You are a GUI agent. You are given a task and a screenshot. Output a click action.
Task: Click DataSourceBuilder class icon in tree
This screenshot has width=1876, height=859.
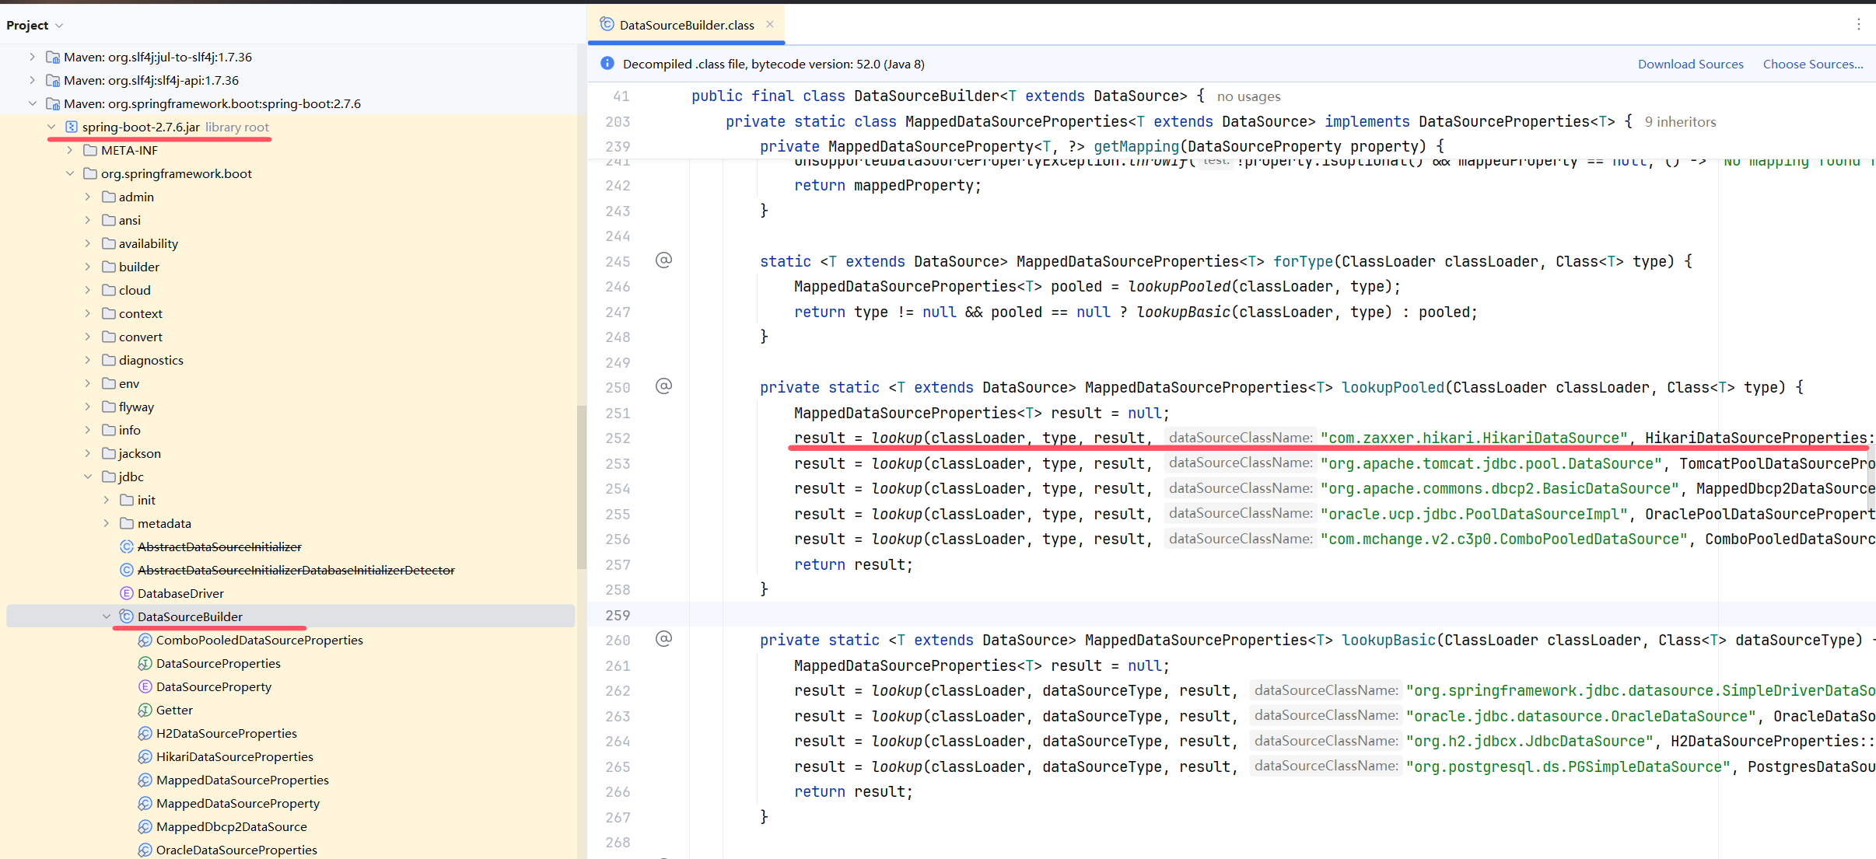(127, 616)
